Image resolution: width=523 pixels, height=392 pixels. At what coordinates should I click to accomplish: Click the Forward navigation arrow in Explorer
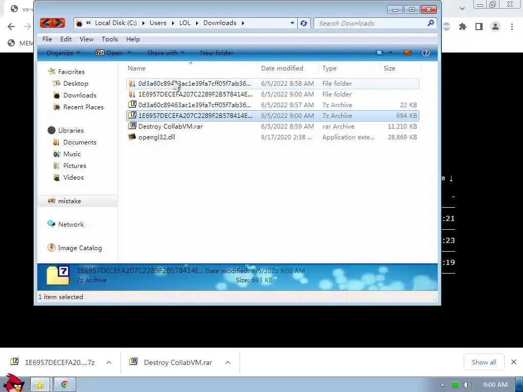pyautogui.click(x=59, y=23)
